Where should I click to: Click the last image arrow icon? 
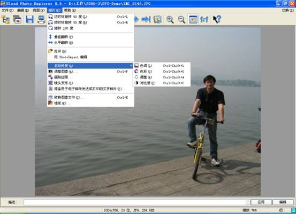pos(146,19)
